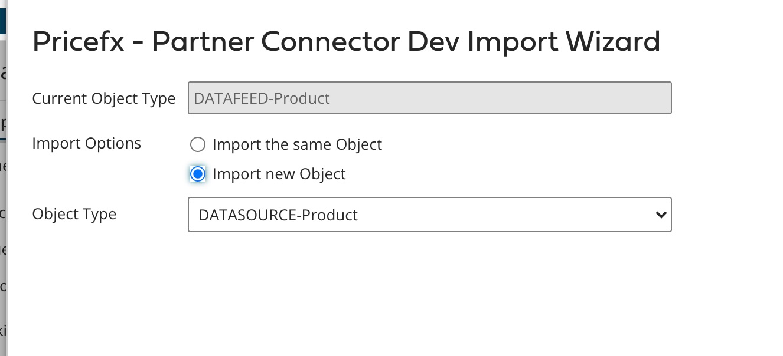Screen dimensions: 783x356
Task: Click the "Object Type" label beside the dropdown
Action: (74, 214)
